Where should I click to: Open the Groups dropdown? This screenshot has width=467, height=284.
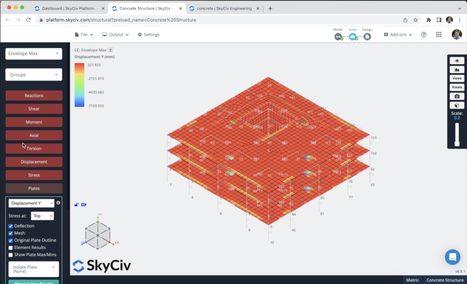point(34,74)
